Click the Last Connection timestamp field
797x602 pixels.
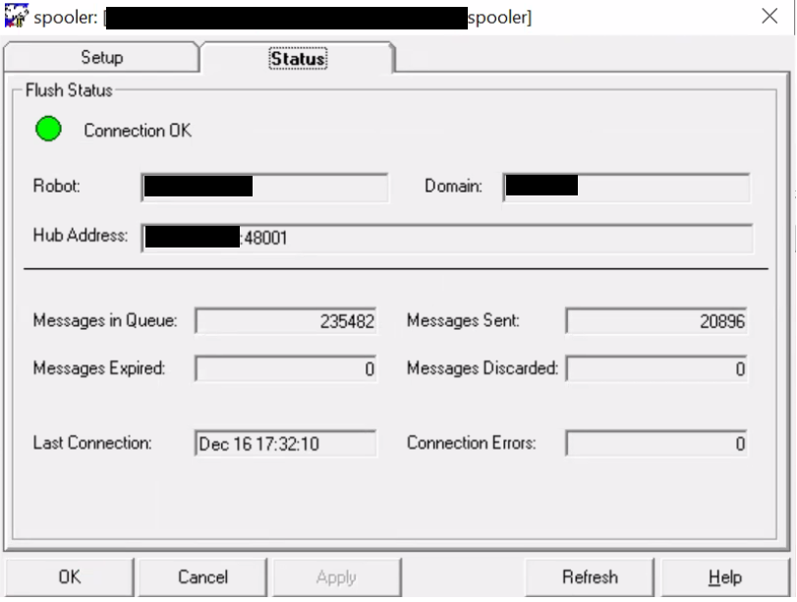pyautogui.click(x=286, y=444)
